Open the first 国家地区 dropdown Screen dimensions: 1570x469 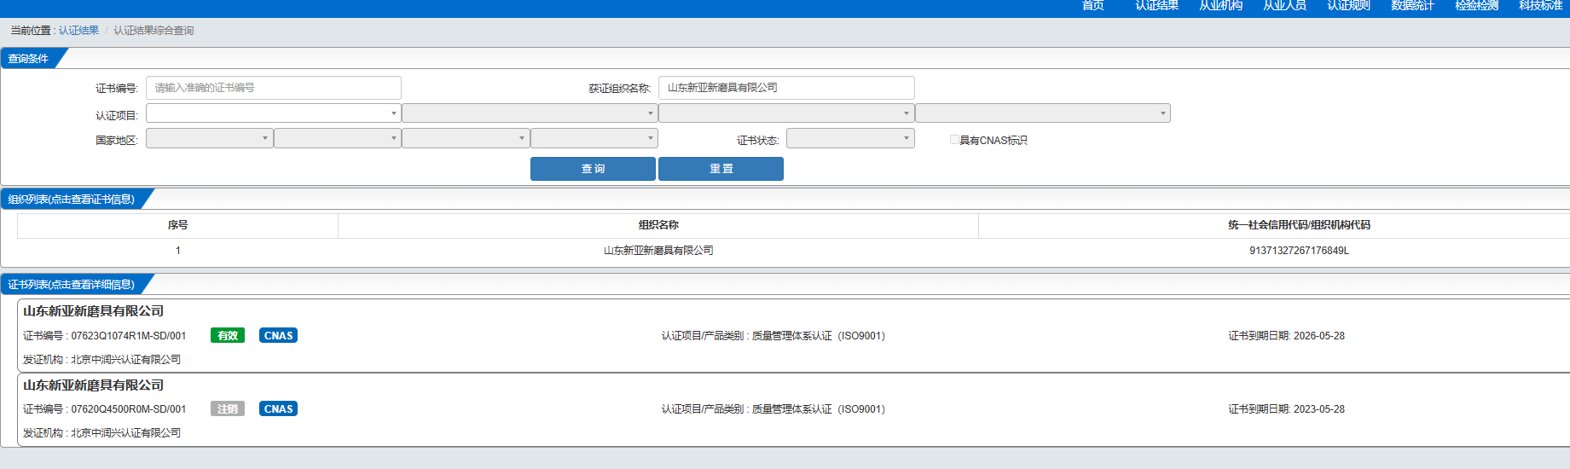tap(210, 138)
